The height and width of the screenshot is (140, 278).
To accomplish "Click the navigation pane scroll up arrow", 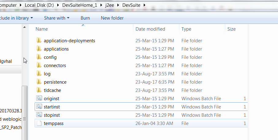I will click(25, 27).
